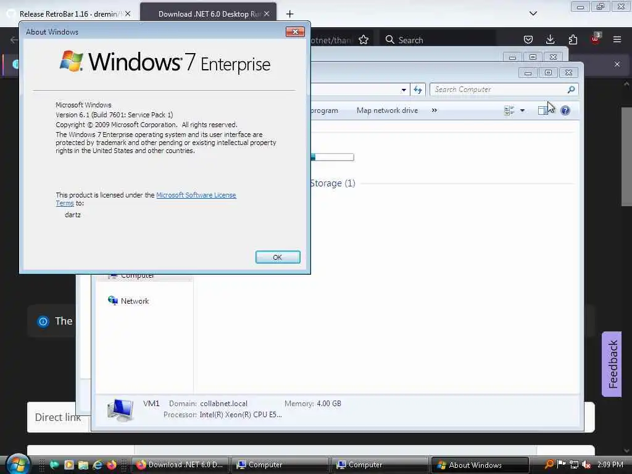Image resolution: width=632 pixels, height=474 pixels.
Task: Close the Download .NET 6.0 tab
Action: (x=267, y=14)
